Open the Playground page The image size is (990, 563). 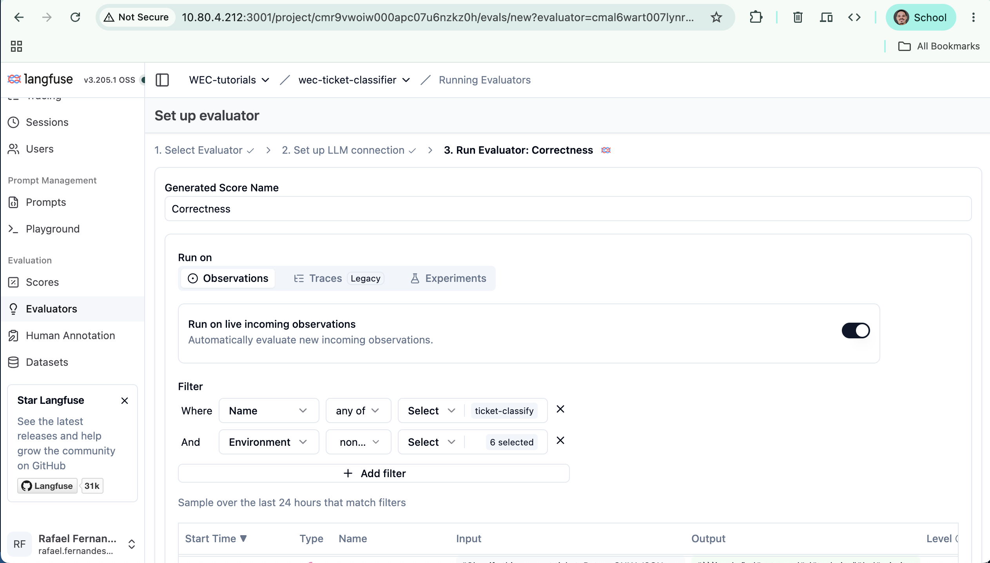tap(73, 229)
